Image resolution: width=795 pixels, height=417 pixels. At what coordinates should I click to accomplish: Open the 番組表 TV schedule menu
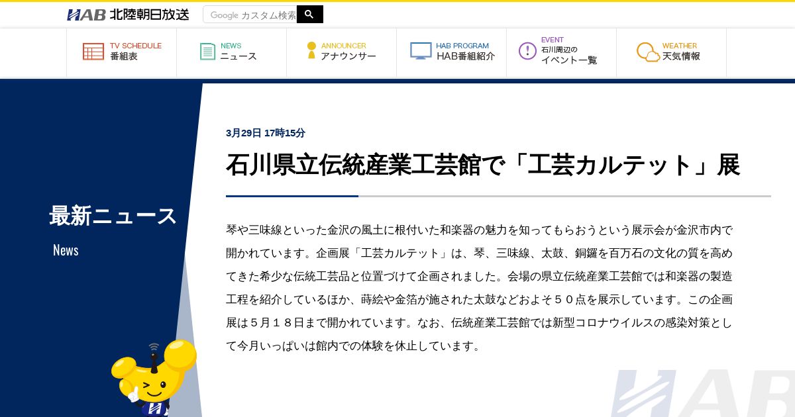pyautogui.click(x=121, y=52)
